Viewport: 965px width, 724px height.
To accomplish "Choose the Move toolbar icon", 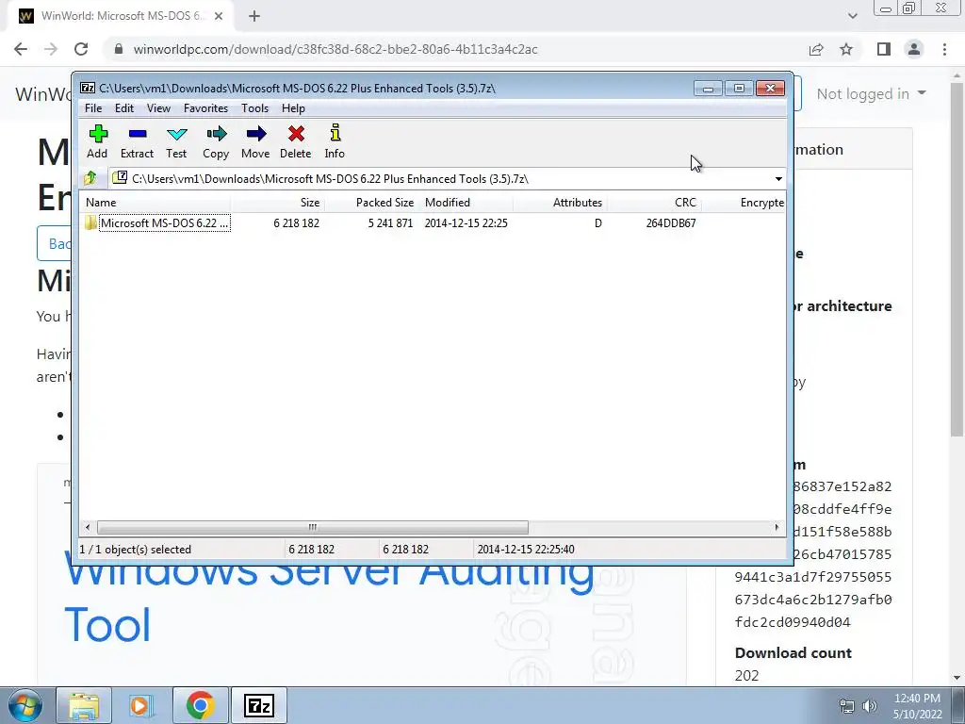I will pyautogui.click(x=255, y=141).
